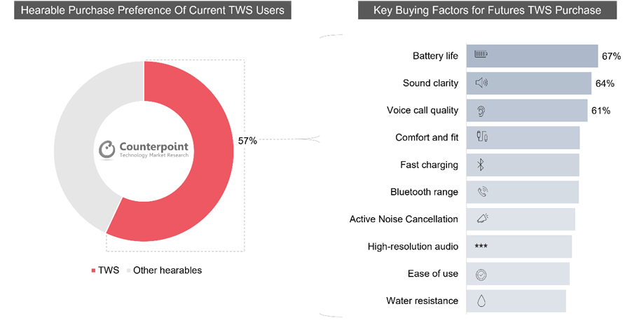Click the earbuds icon beside Comfort and fit
The width and height of the screenshot is (632, 323).
[482, 137]
